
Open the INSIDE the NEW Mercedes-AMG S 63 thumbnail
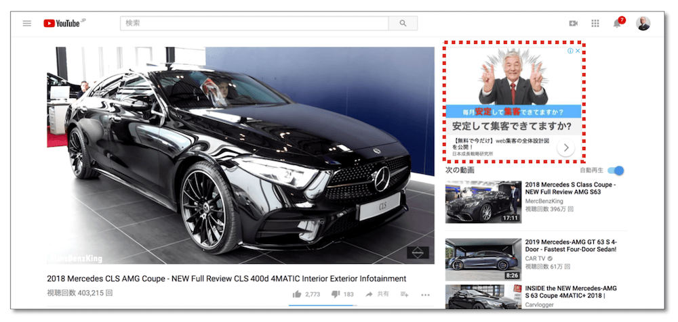click(483, 296)
